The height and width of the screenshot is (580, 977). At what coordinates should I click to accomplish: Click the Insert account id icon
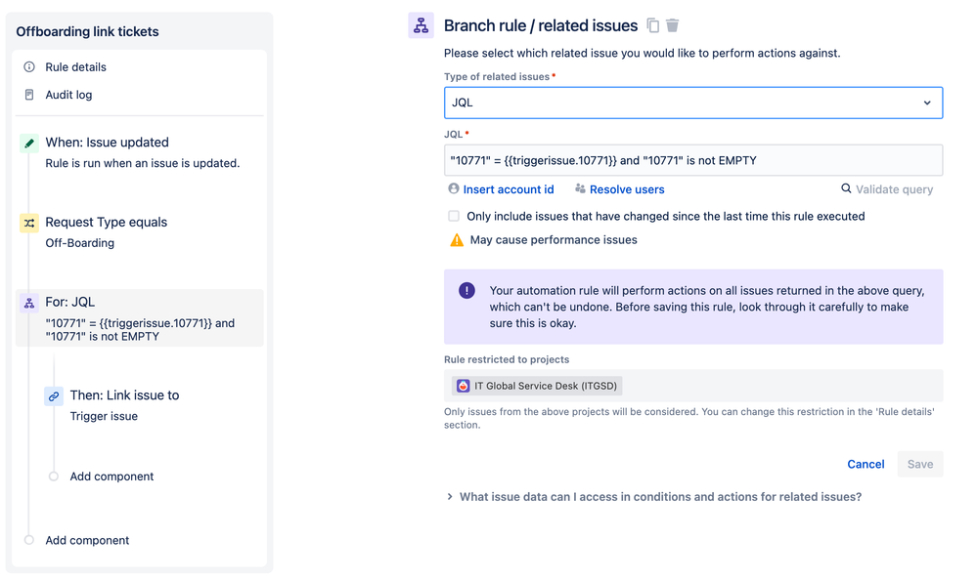coord(454,188)
